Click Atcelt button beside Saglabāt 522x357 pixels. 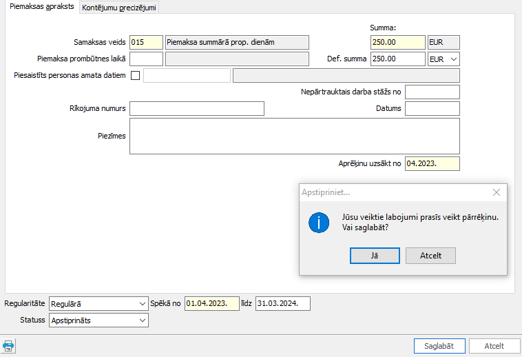point(494,346)
